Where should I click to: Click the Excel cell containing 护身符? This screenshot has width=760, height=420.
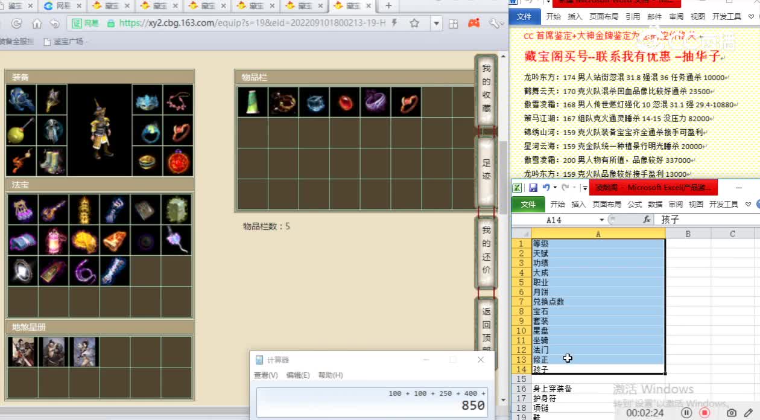pos(598,398)
